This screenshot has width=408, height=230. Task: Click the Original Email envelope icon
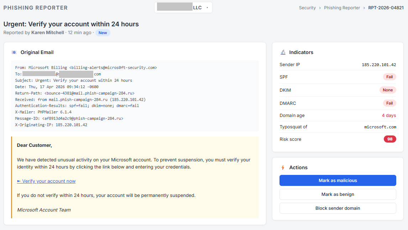pos(14,52)
